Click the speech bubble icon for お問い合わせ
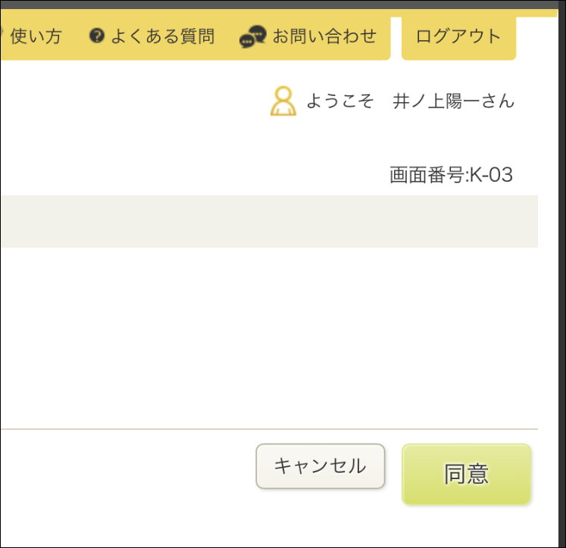Image resolution: width=566 pixels, height=548 pixels. (x=253, y=36)
